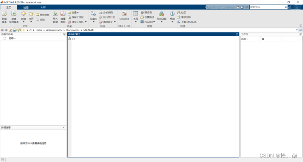Click the back arrow in address bar
This screenshot has height=162, width=303.
tap(2, 30)
